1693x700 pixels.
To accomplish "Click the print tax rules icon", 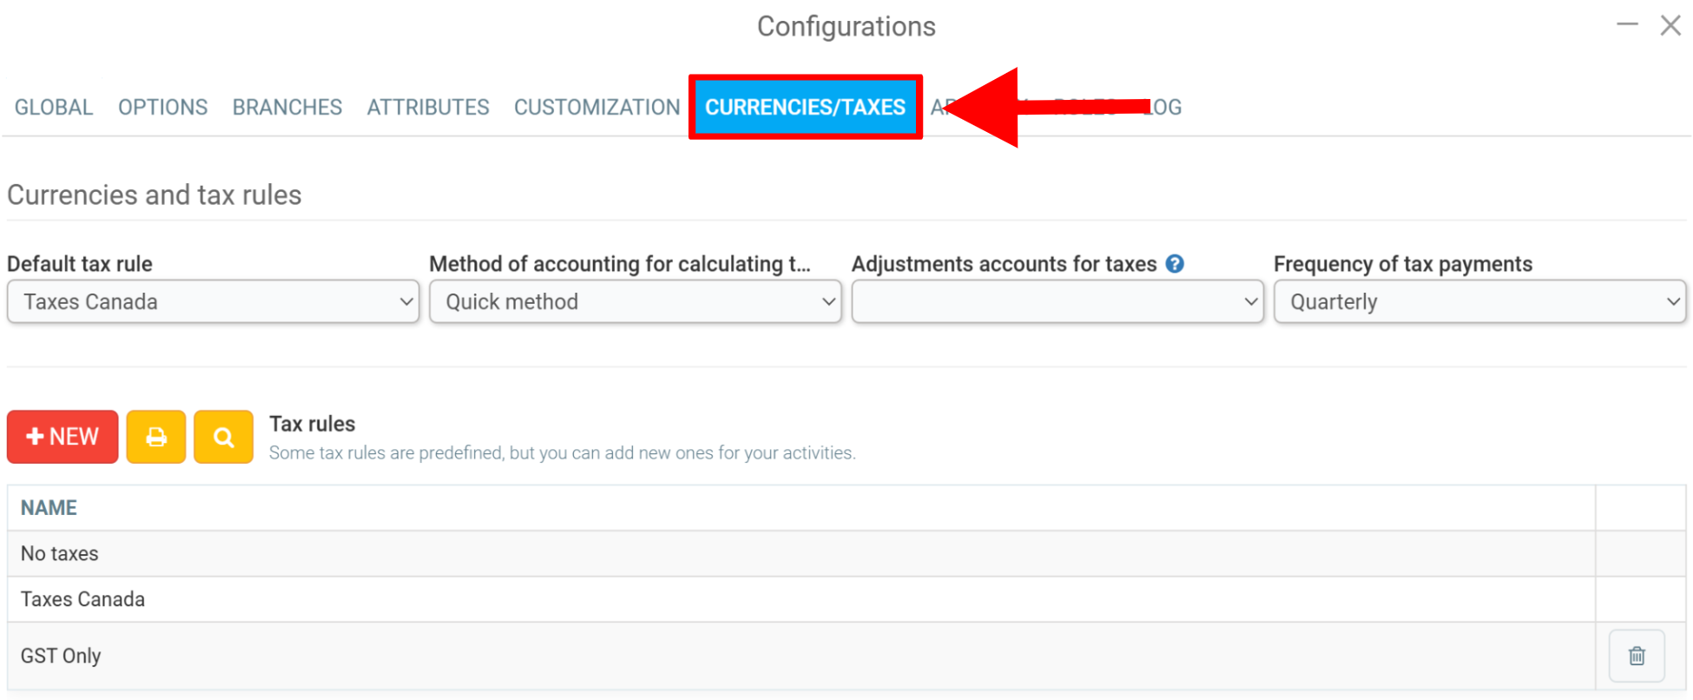I will pyautogui.click(x=156, y=437).
